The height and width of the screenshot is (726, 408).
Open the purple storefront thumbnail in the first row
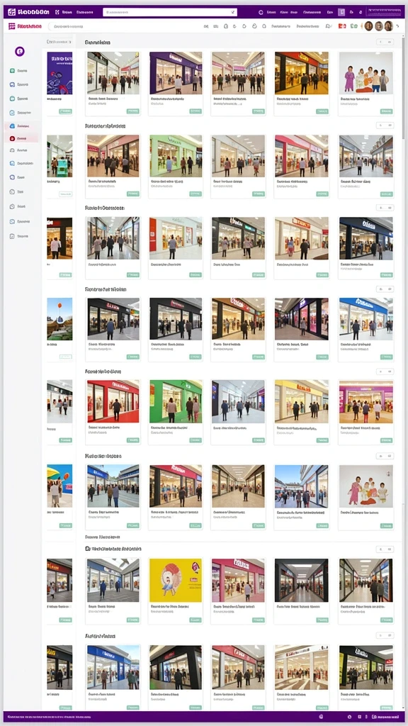click(176, 73)
